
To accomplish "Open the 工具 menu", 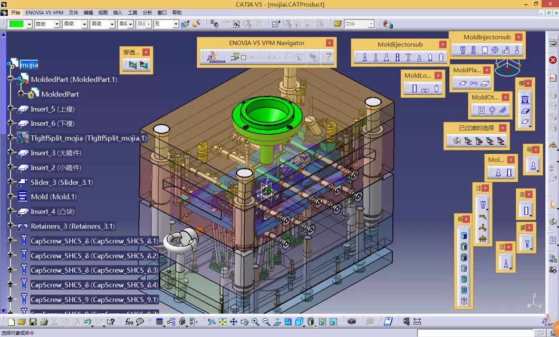I will click(x=132, y=13).
